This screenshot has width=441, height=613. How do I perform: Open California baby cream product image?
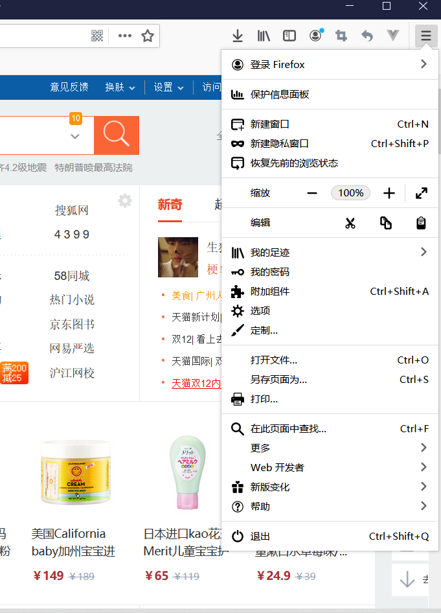(76, 472)
